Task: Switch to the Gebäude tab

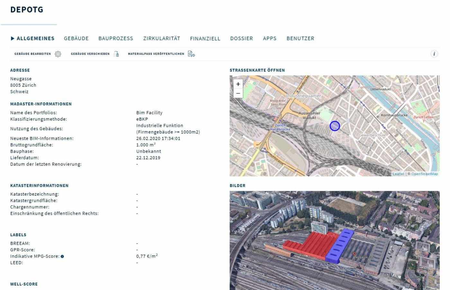Action: pyautogui.click(x=76, y=39)
